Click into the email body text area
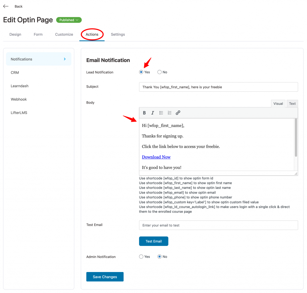 tap(216, 144)
